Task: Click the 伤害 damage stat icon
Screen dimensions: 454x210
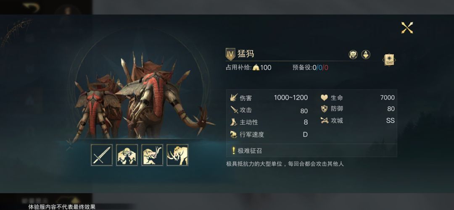Action: coord(234,98)
